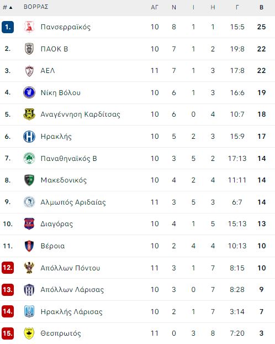Click the ΠΑΟΚ Β team logo
The width and height of the screenshot is (275, 344).
tap(29, 49)
